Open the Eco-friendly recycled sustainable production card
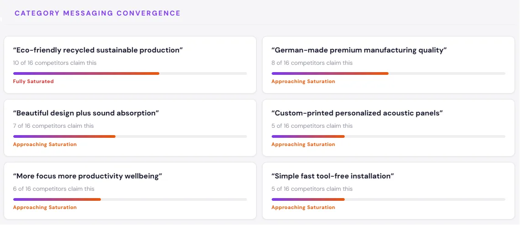The height and width of the screenshot is (225, 520). [130, 65]
